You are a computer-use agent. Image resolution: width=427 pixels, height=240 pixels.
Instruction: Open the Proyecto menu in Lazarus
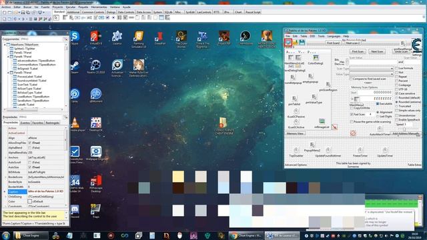[57, 7]
